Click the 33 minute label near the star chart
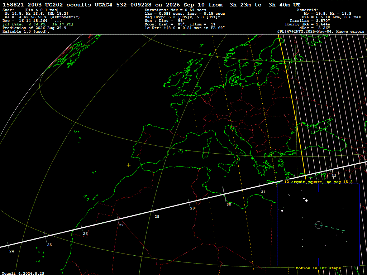This screenshot has width=367, height=275. 334,175
